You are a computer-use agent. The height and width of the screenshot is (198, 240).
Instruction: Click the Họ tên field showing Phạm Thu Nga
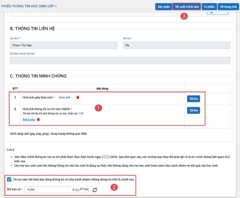63,45
